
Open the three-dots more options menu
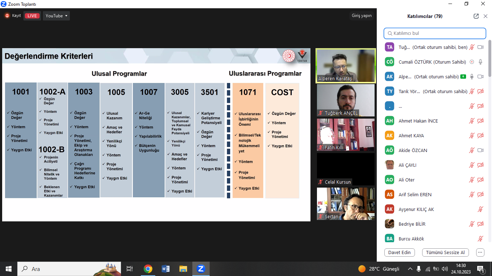click(x=480, y=252)
